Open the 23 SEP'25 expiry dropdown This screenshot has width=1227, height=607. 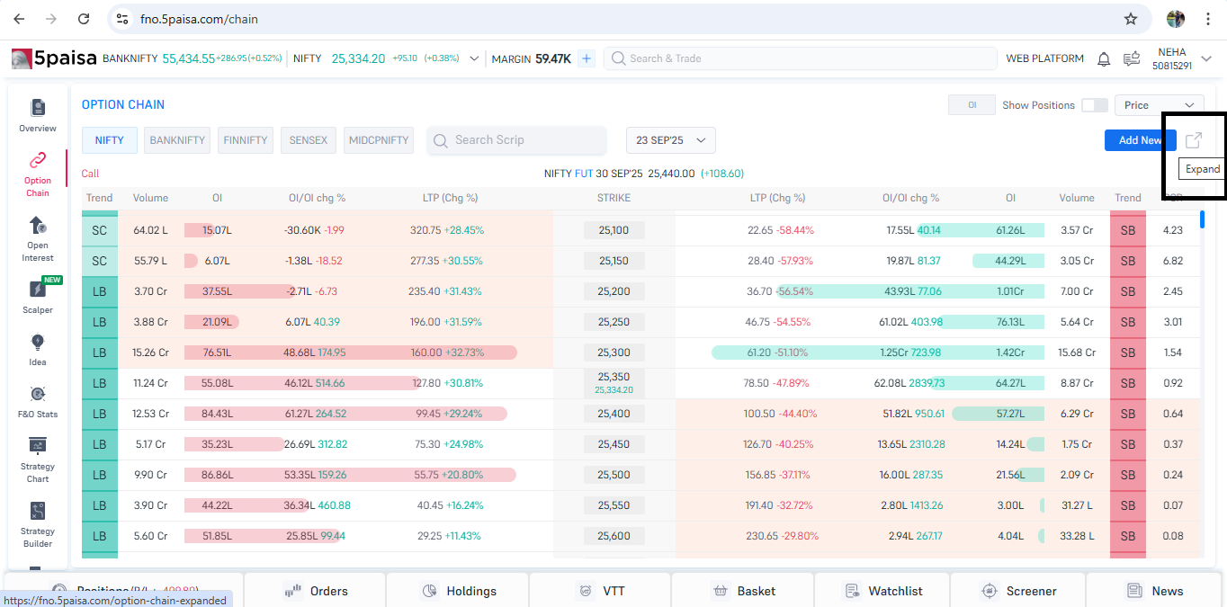click(x=671, y=140)
